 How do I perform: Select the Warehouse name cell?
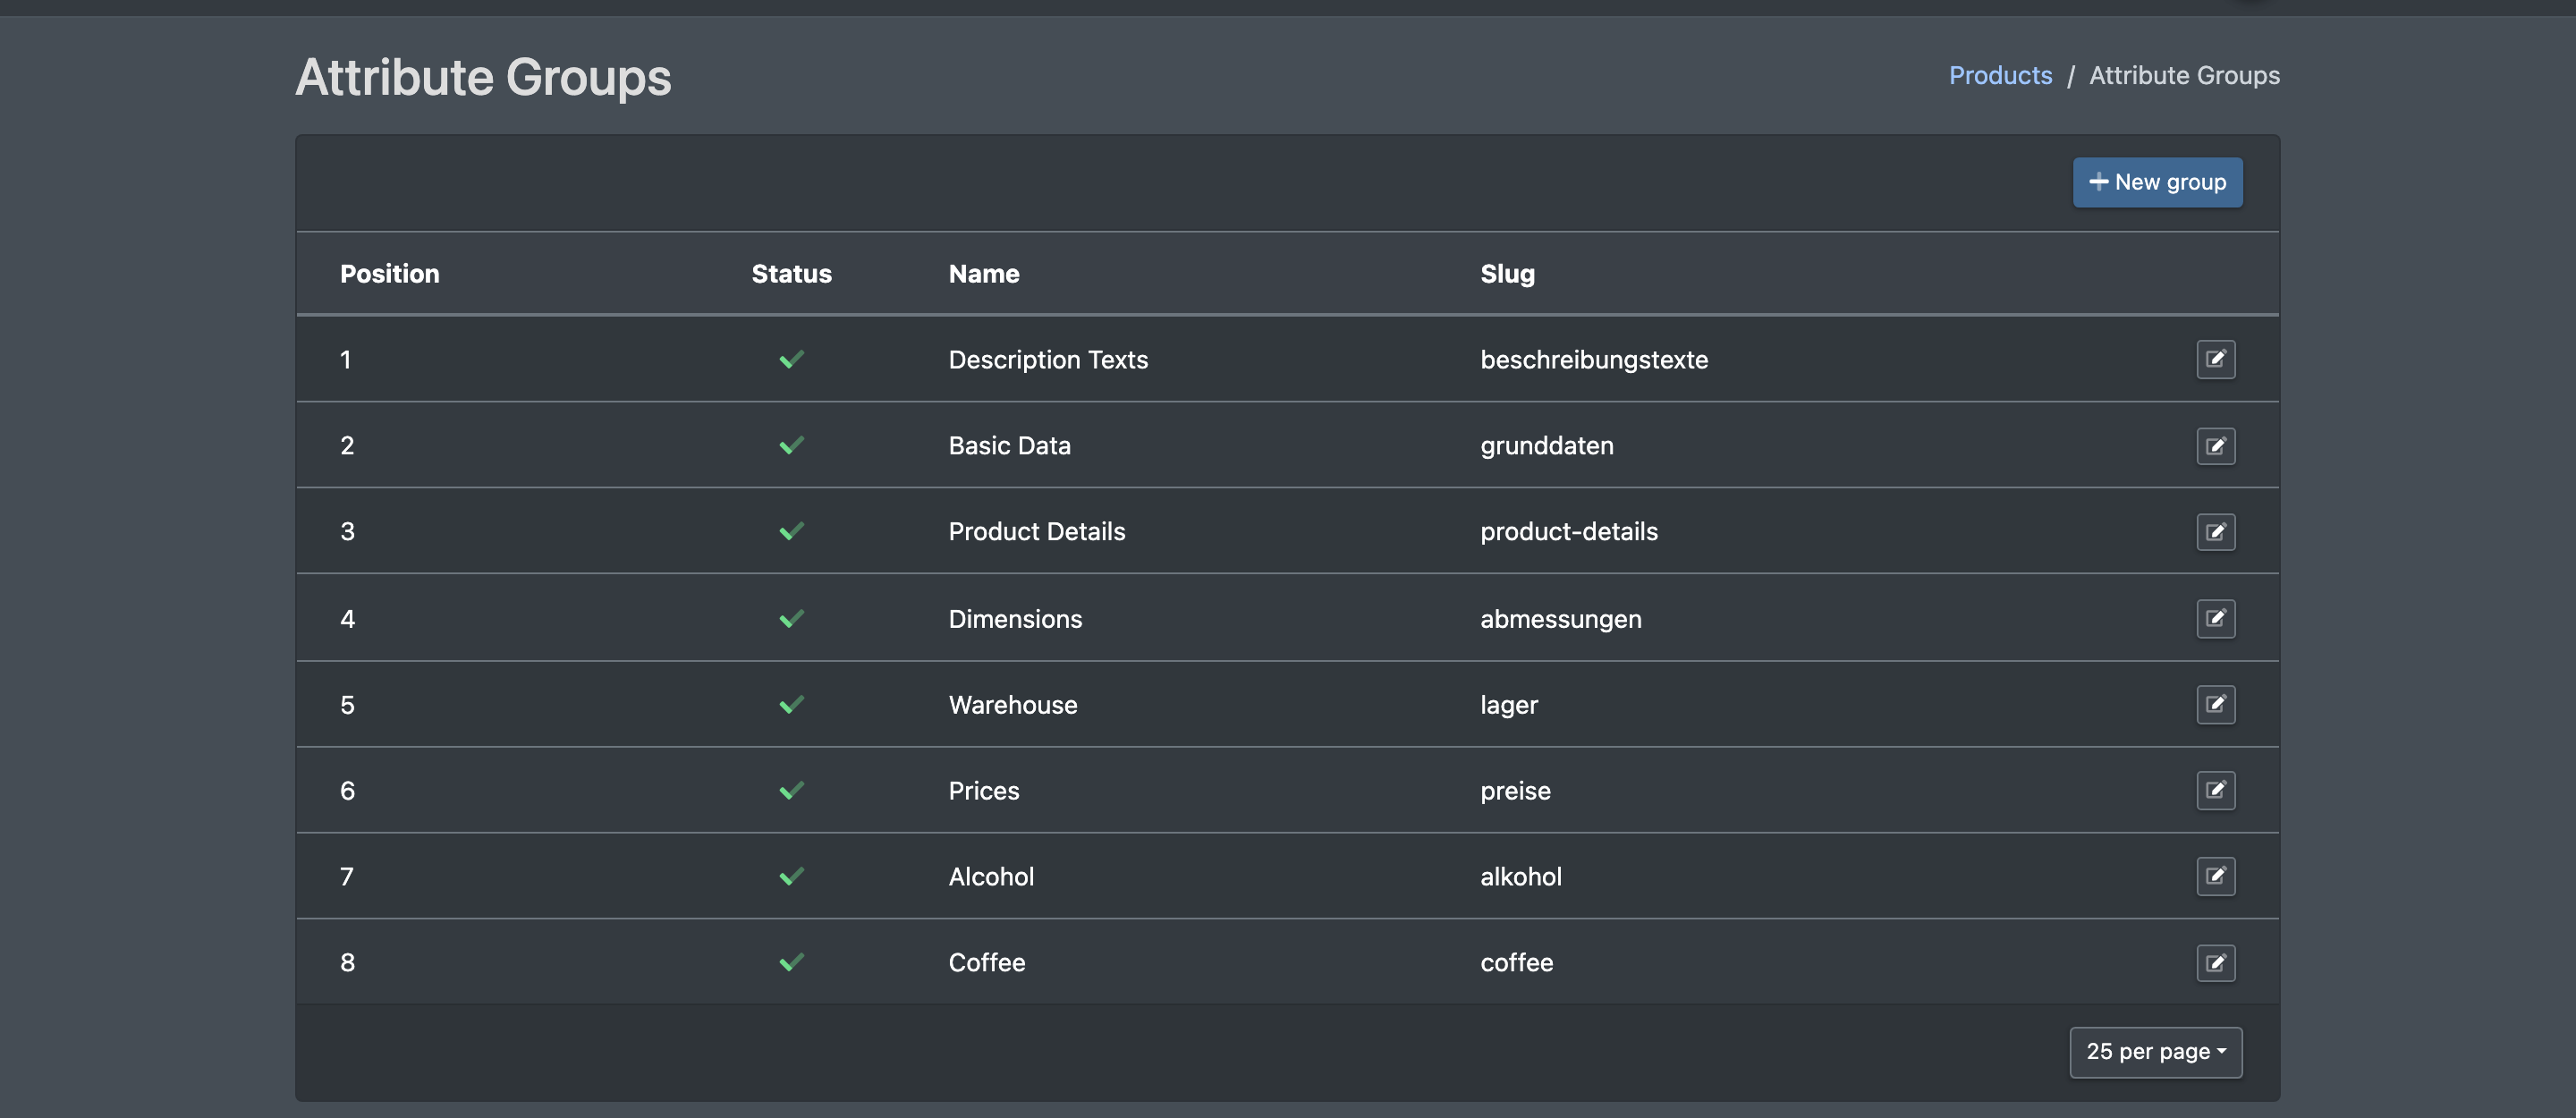click(1012, 704)
